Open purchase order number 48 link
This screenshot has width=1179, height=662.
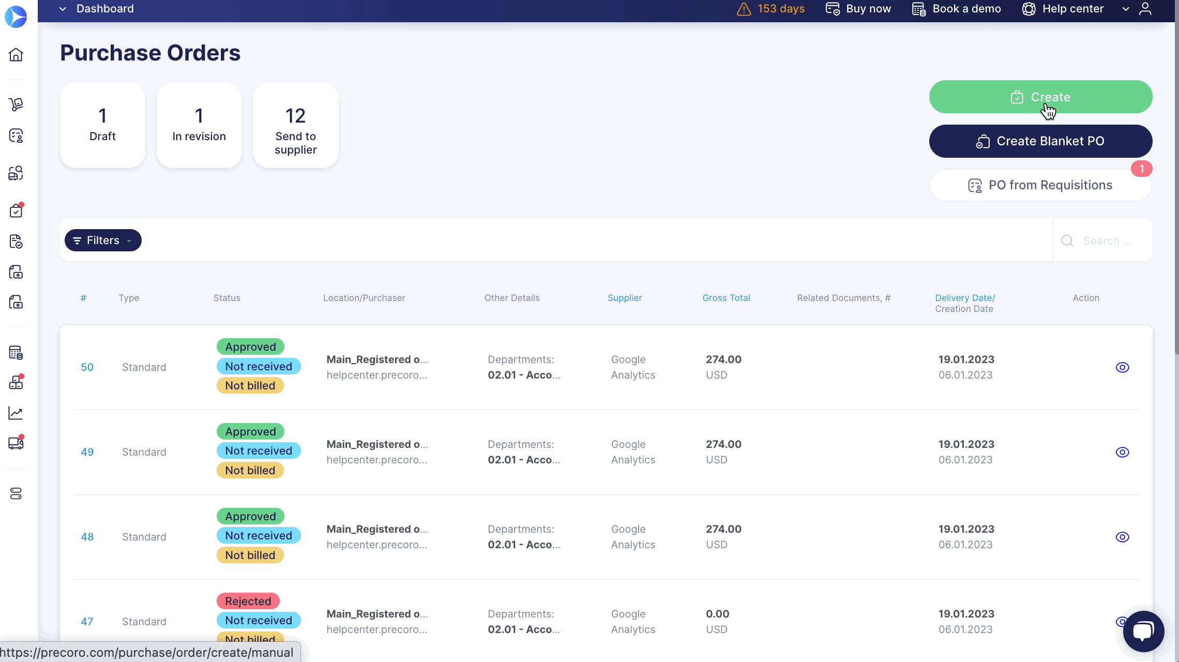point(87,537)
